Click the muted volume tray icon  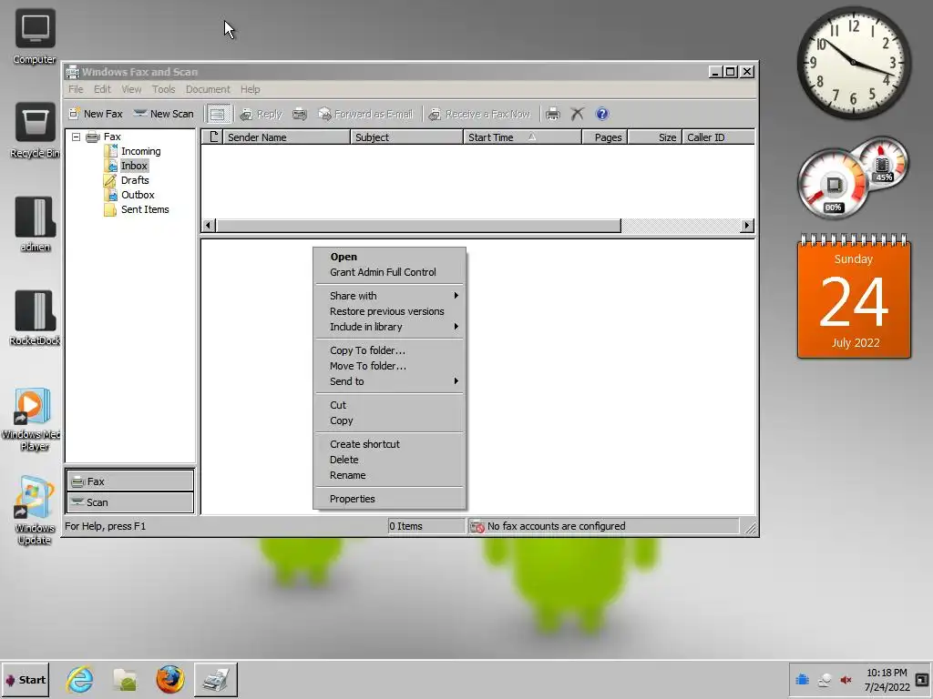click(x=846, y=680)
